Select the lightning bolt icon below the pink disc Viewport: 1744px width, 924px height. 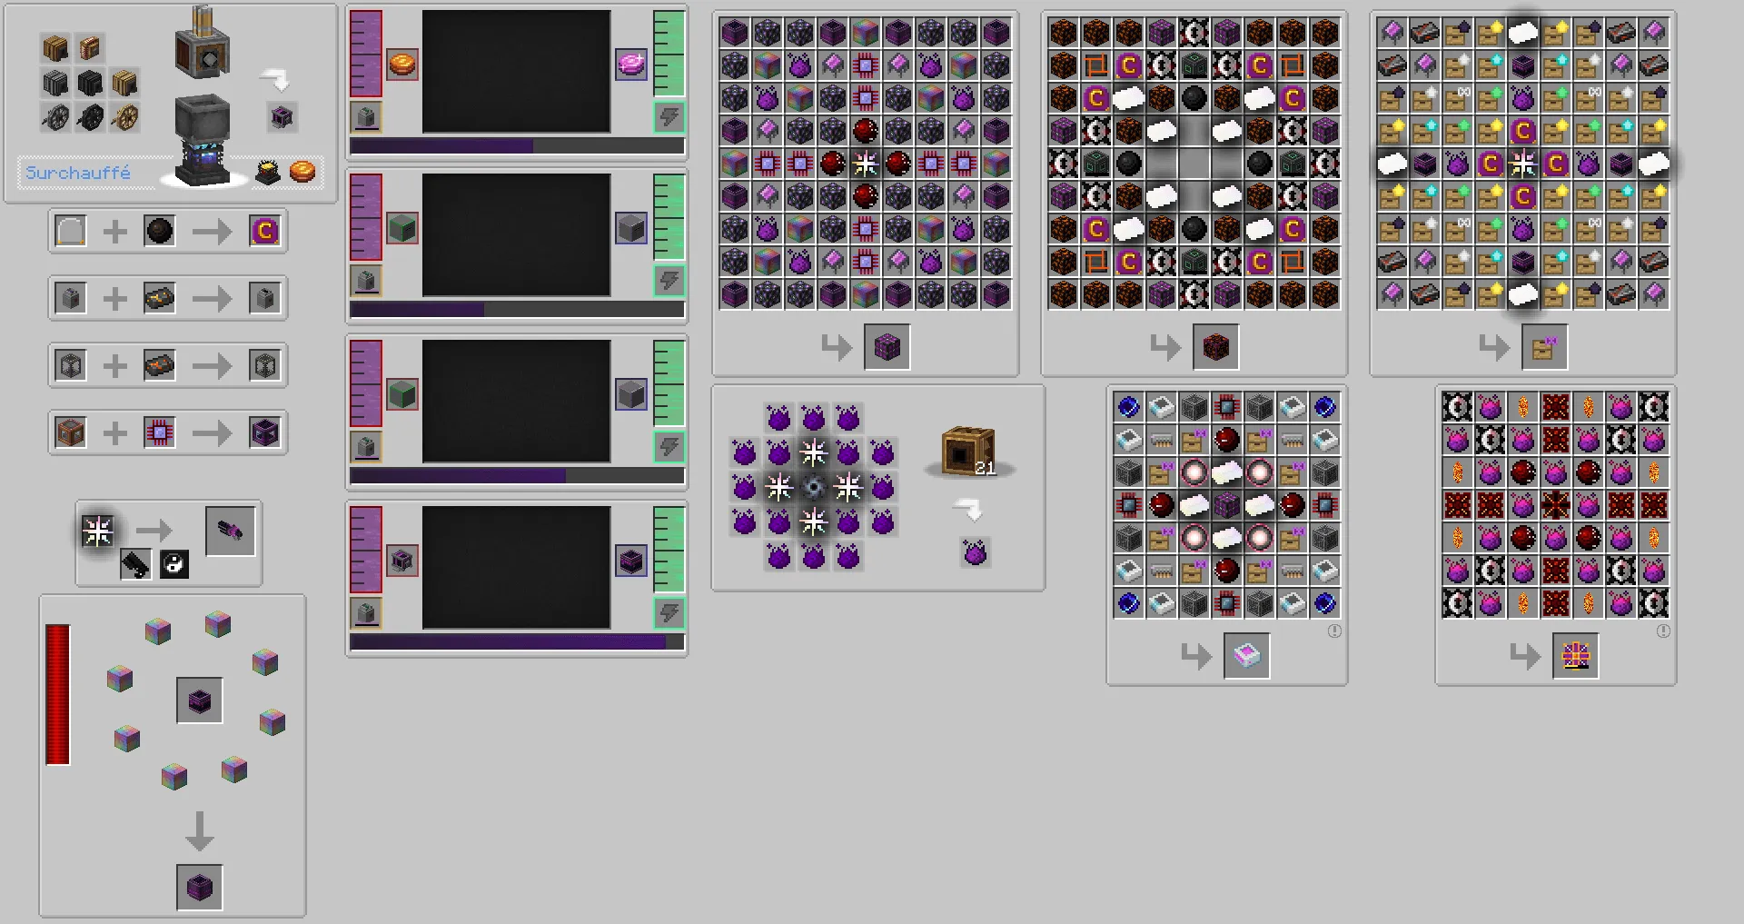click(x=669, y=116)
